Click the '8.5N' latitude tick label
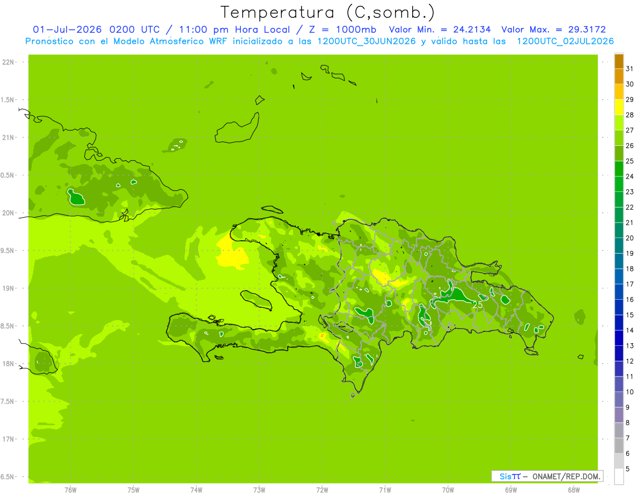 click(x=8, y=326)
